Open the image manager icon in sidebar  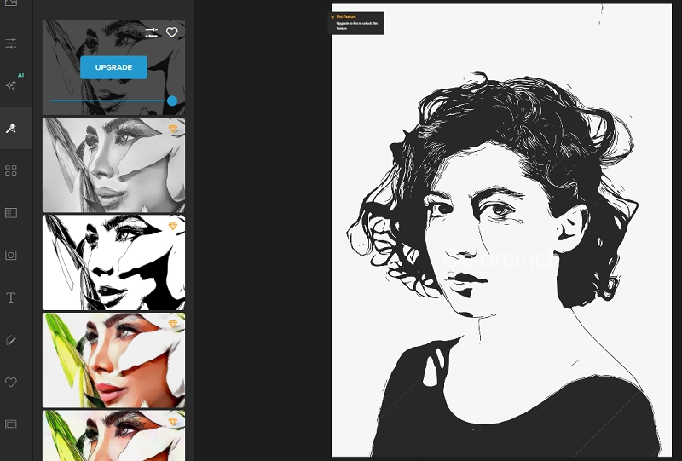(11, 3)
